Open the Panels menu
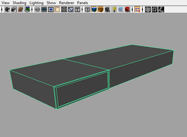Viewport: 187px width, 137px height. pos(83,3)
